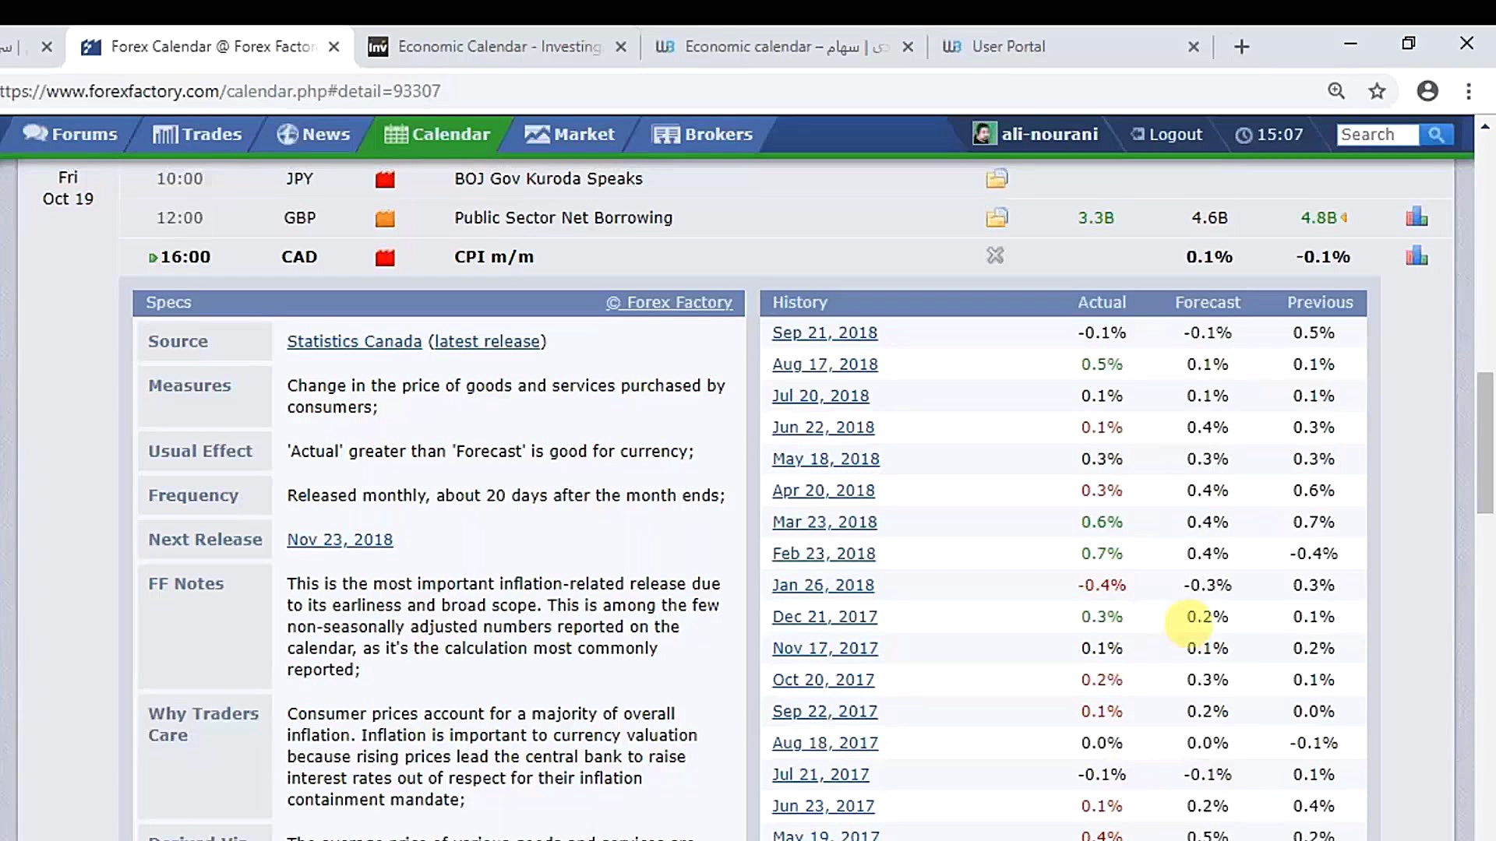Open the © Forex Factory link

[669, 302]
